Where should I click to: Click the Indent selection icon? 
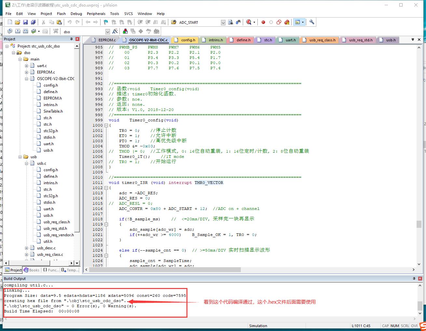(x=140, y=22)
